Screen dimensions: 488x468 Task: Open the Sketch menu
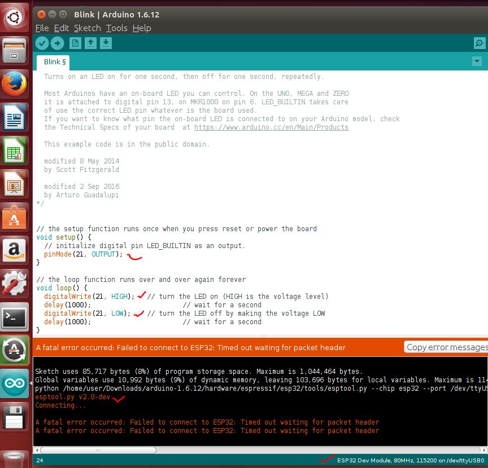coord(87,28)
